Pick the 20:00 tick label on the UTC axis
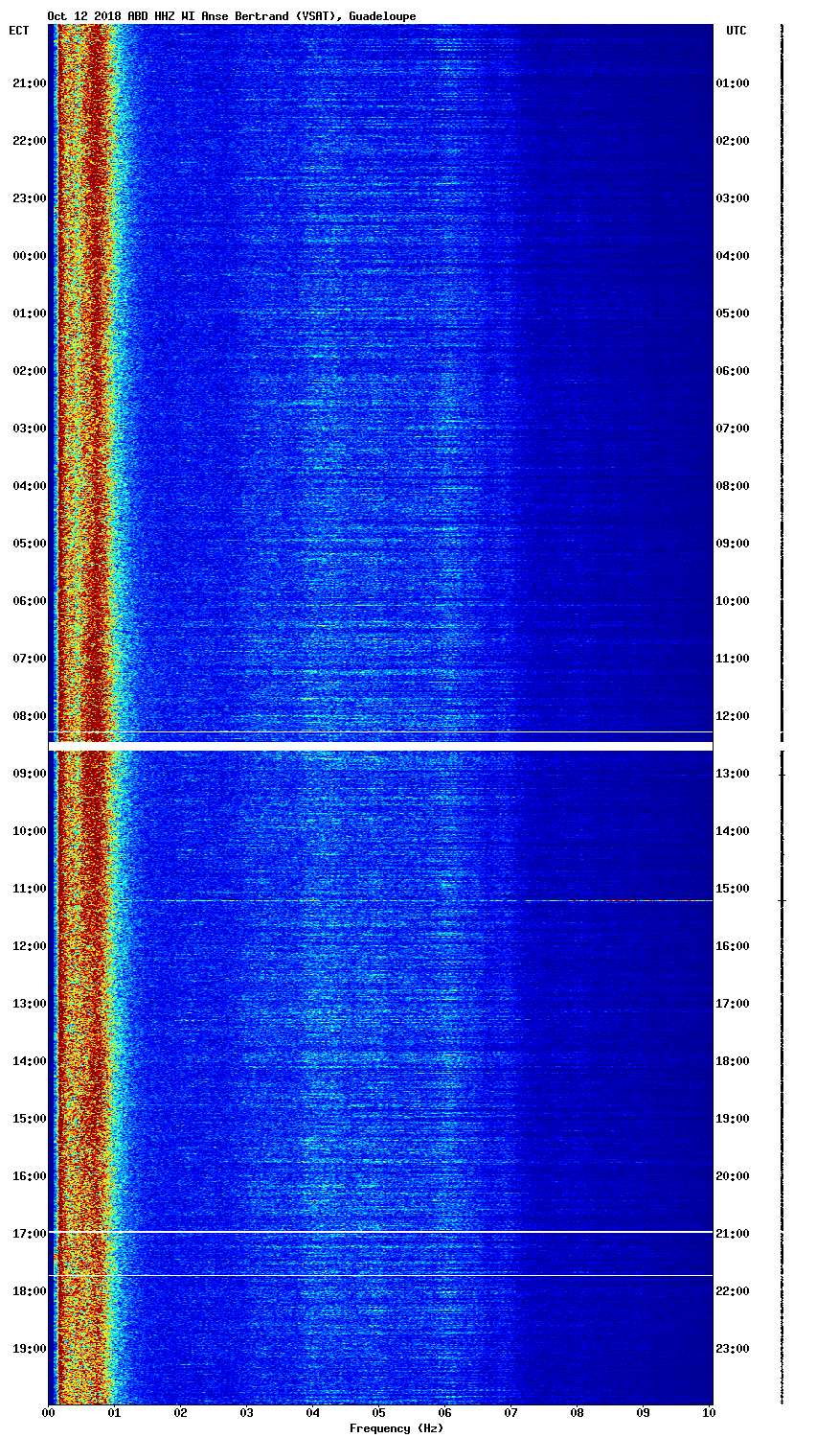The width and height of the screenshot is (816, 1438). [x=733, y=1176]
